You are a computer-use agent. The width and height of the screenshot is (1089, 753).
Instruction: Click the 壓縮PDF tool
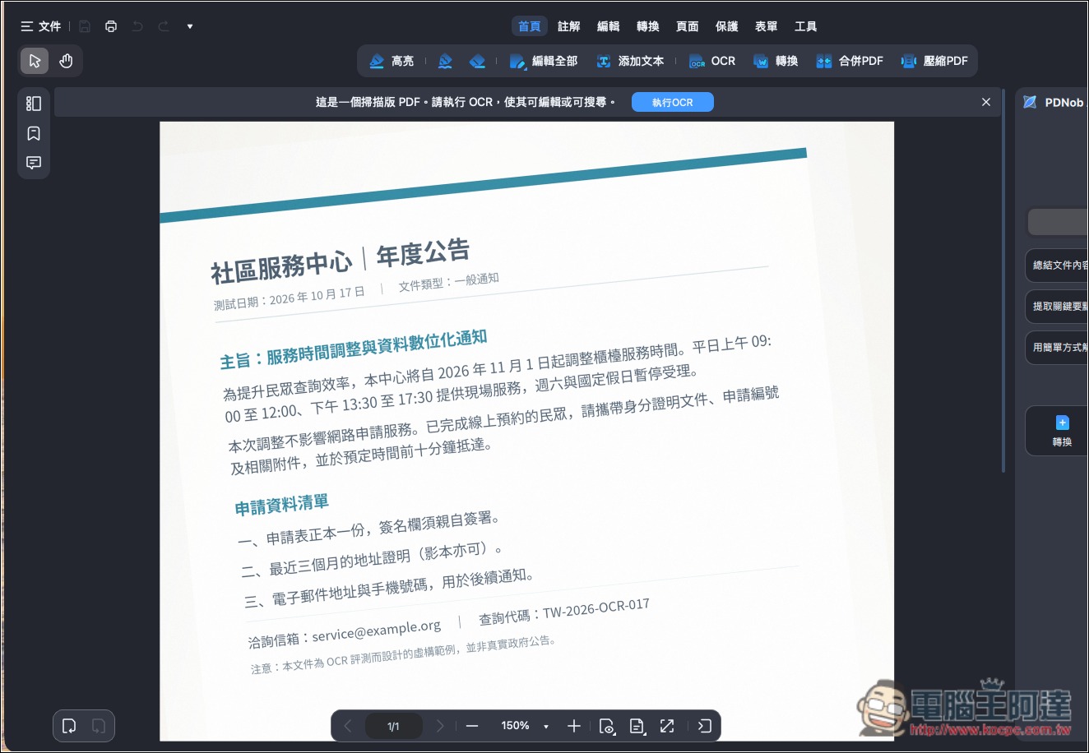[934, 61]
